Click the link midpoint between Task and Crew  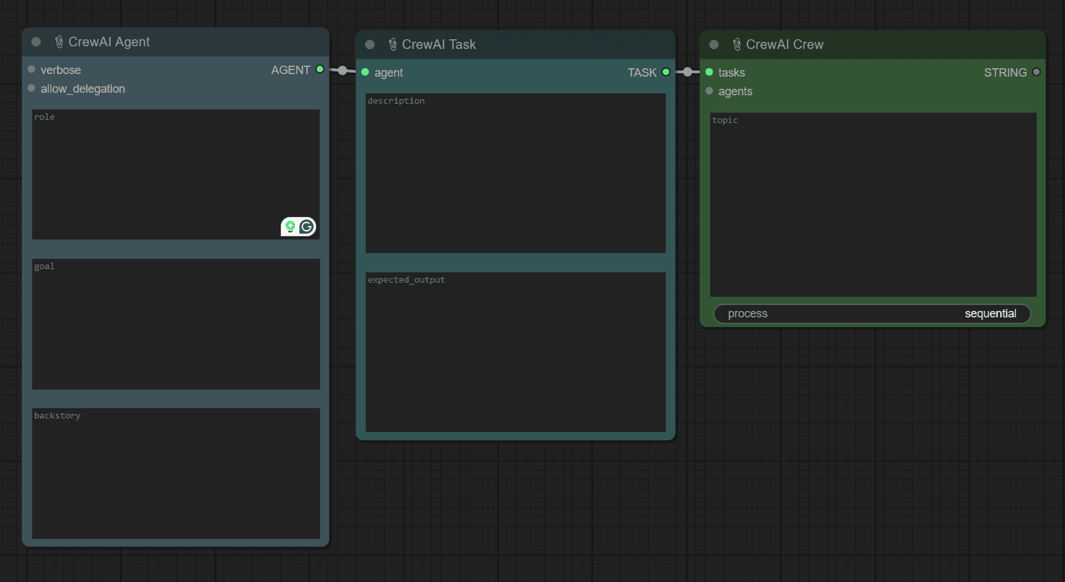point(688,72)
